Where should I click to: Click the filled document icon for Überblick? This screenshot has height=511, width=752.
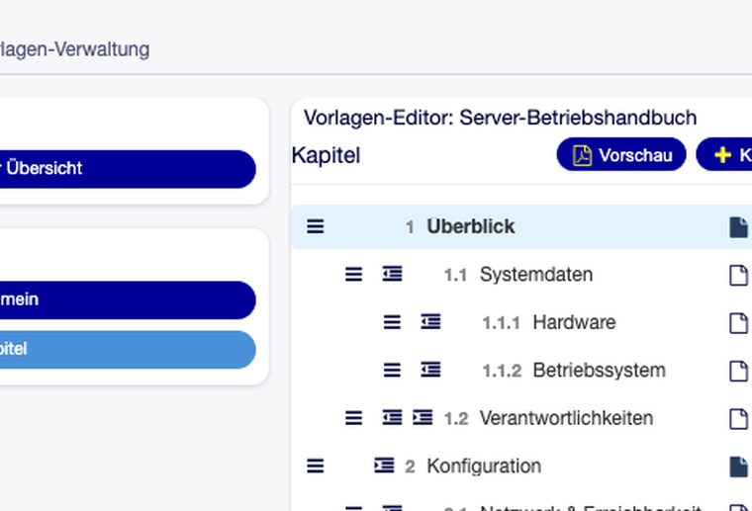pos(738,227)
